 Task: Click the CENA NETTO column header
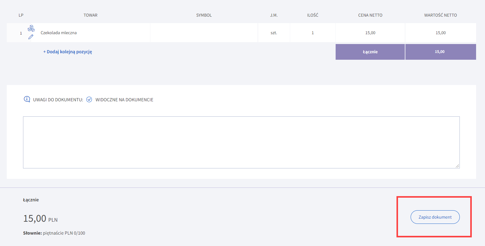tap(370, 15)
